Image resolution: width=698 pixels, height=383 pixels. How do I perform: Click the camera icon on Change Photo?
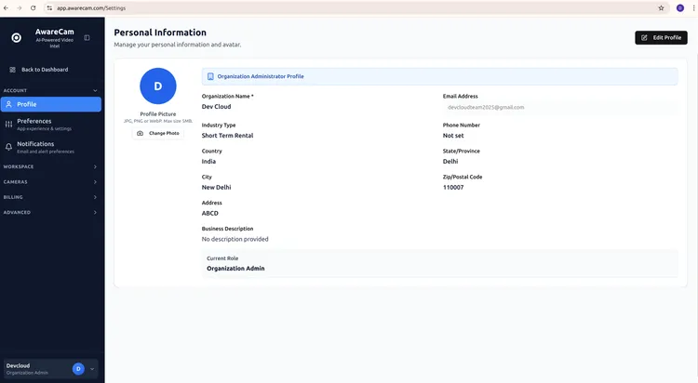point(140,134)
